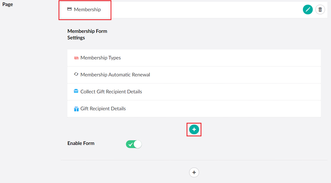Screen dimensions: 331x183
Task: Click the Page heading in the sidebar
Action: (x=8, y=4)
